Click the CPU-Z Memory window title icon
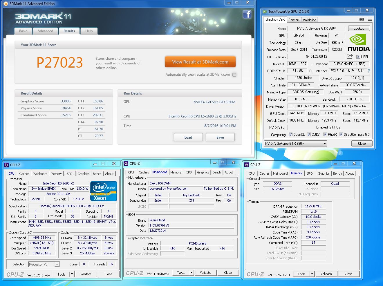 247,165
